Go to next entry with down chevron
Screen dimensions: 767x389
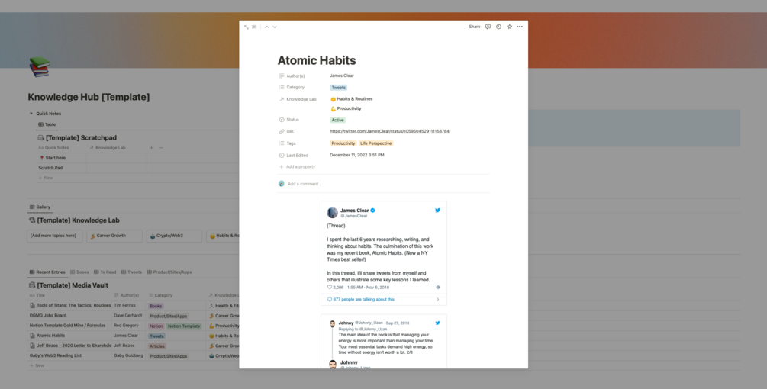[275, 27]
